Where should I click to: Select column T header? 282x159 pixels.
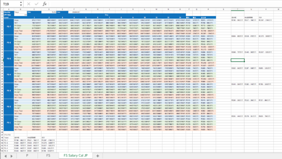[x=238, y=9]
